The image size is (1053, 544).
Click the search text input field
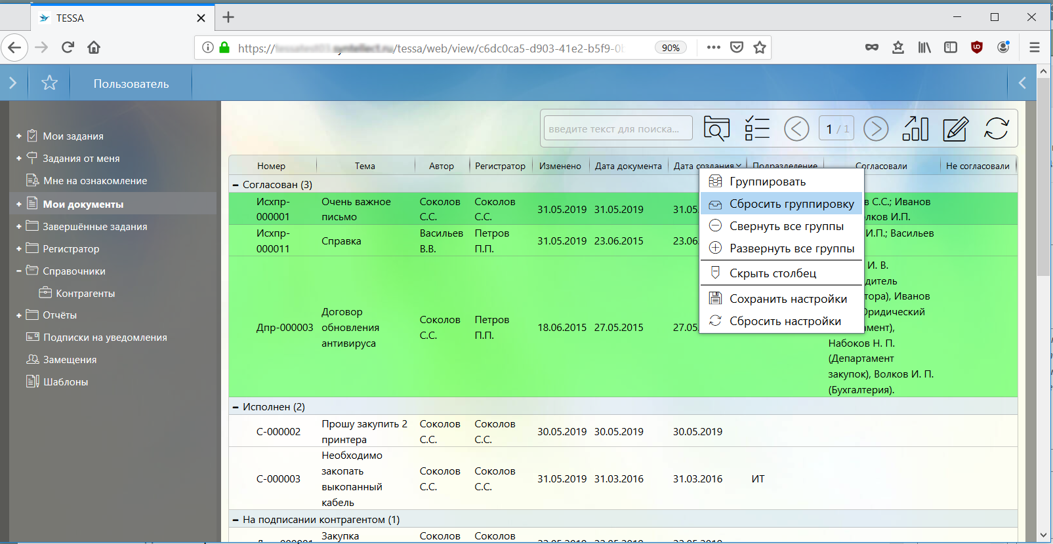point(618,128)
